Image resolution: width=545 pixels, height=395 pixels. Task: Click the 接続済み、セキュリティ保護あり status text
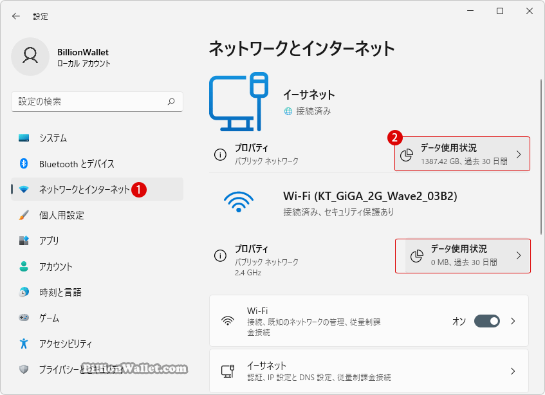338,212
